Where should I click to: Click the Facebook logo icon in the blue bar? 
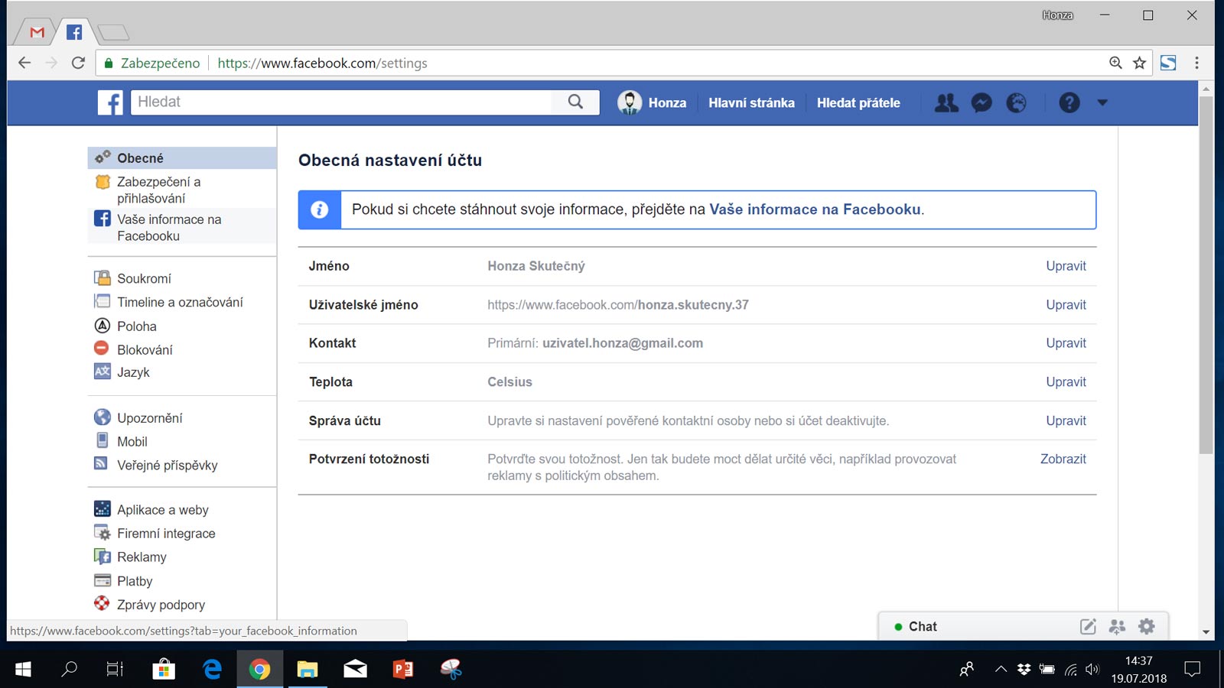click(110, 102)
